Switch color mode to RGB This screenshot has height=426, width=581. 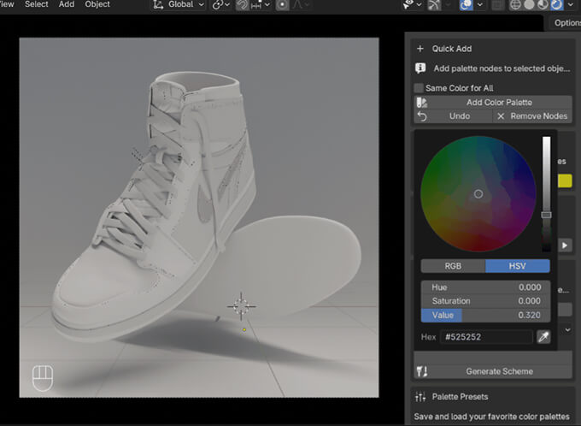pos(453,266)
